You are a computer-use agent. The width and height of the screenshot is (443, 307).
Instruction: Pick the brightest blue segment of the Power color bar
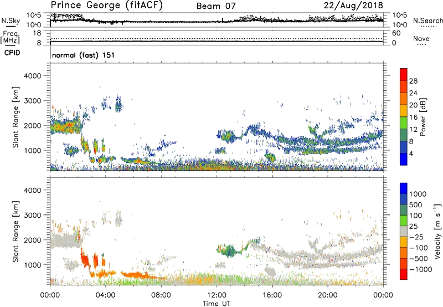[x=404, y=159]
